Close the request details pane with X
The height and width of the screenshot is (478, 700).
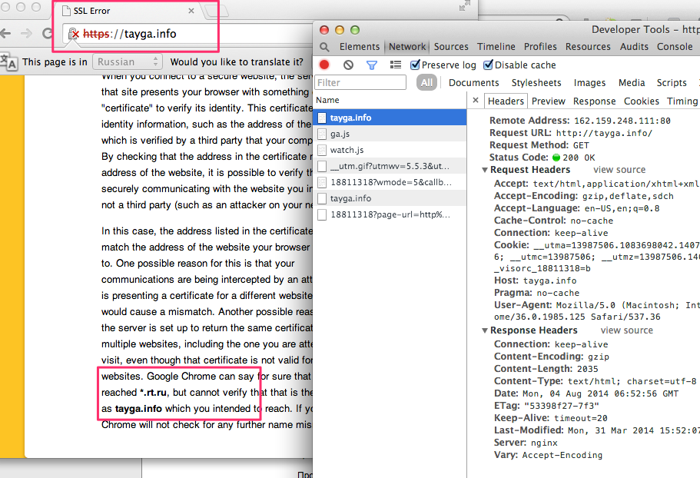[476, 101]
